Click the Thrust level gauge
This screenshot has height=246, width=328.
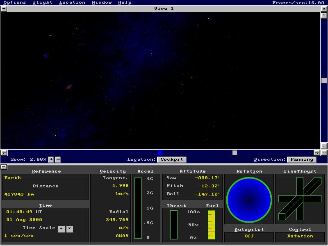[174, 225]
